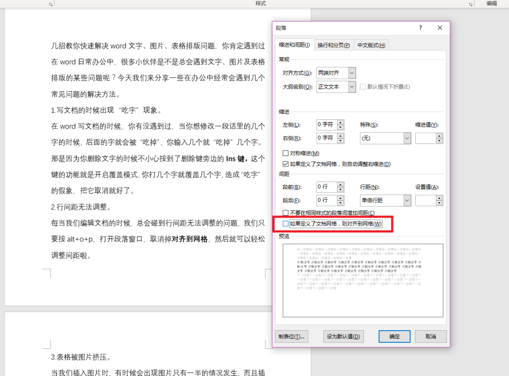Click the 段前 spacing before field
The image size is (509, 376).
(327, 187)
